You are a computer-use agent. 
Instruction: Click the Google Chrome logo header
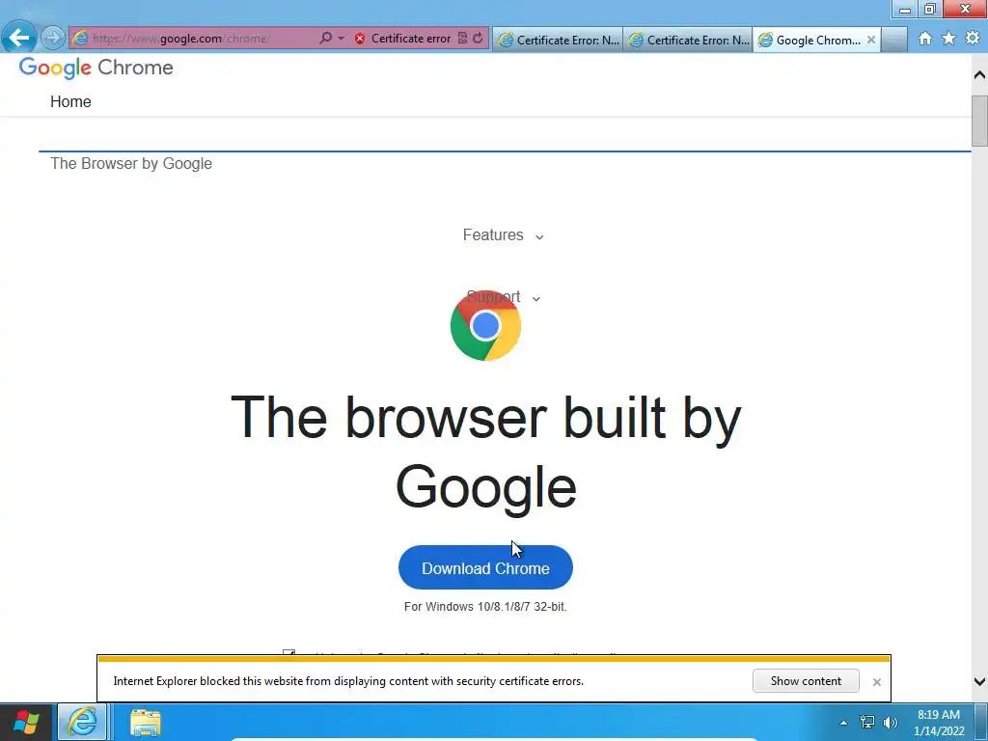point(96,68)
